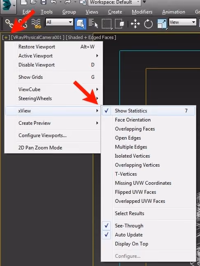Select the Open Edges check

(x=148, y=138)
